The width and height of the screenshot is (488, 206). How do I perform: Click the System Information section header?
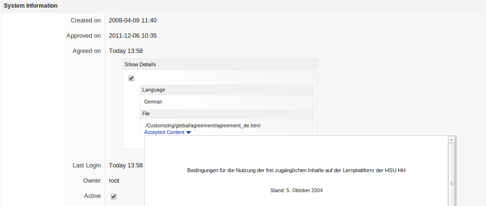point(31,6)
